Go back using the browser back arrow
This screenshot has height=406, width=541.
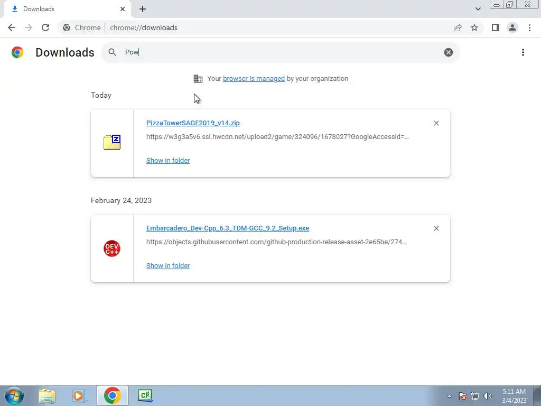pos(12,27)
